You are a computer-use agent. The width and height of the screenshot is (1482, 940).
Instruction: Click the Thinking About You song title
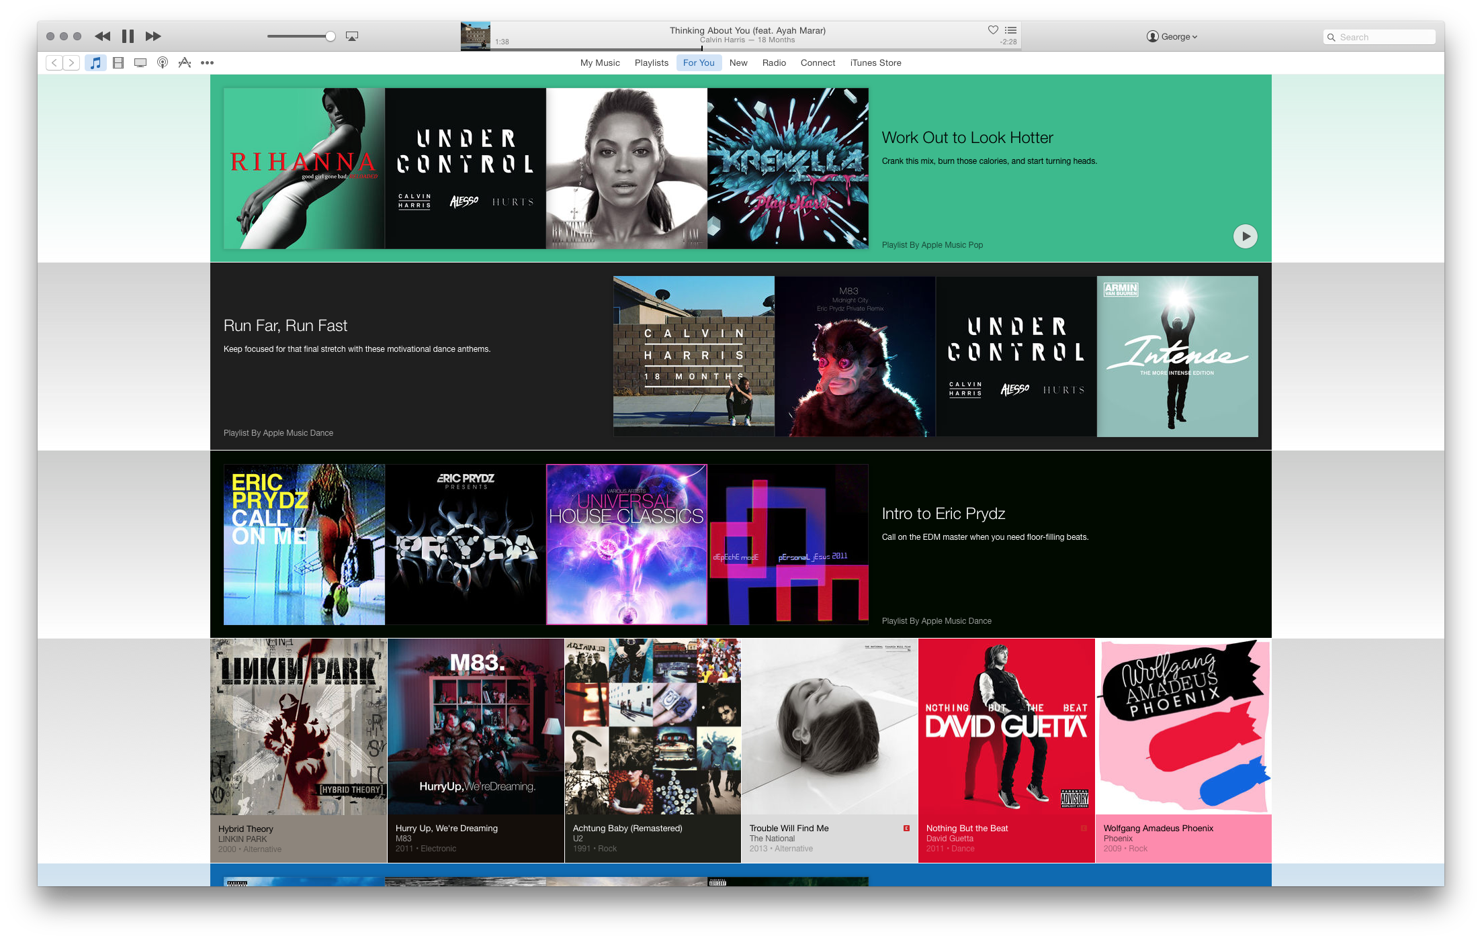pyautogui.click(x=747, y=30)
